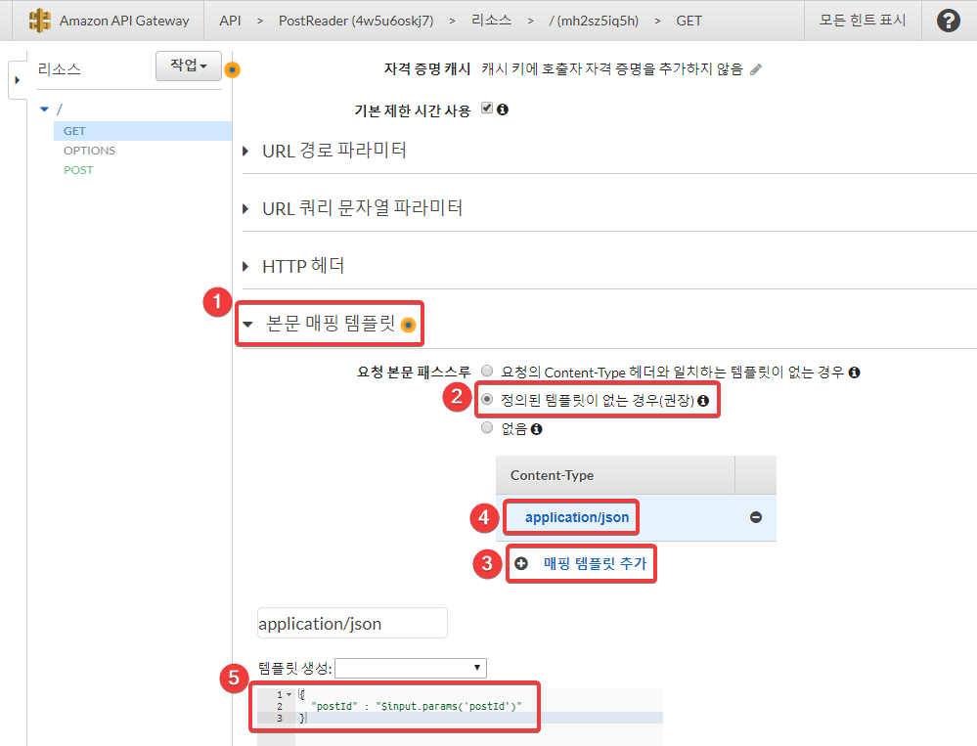Viewport: 977px width, 746px height.
Task: Click line number 3 in code editor
Action: coord(279,718)
